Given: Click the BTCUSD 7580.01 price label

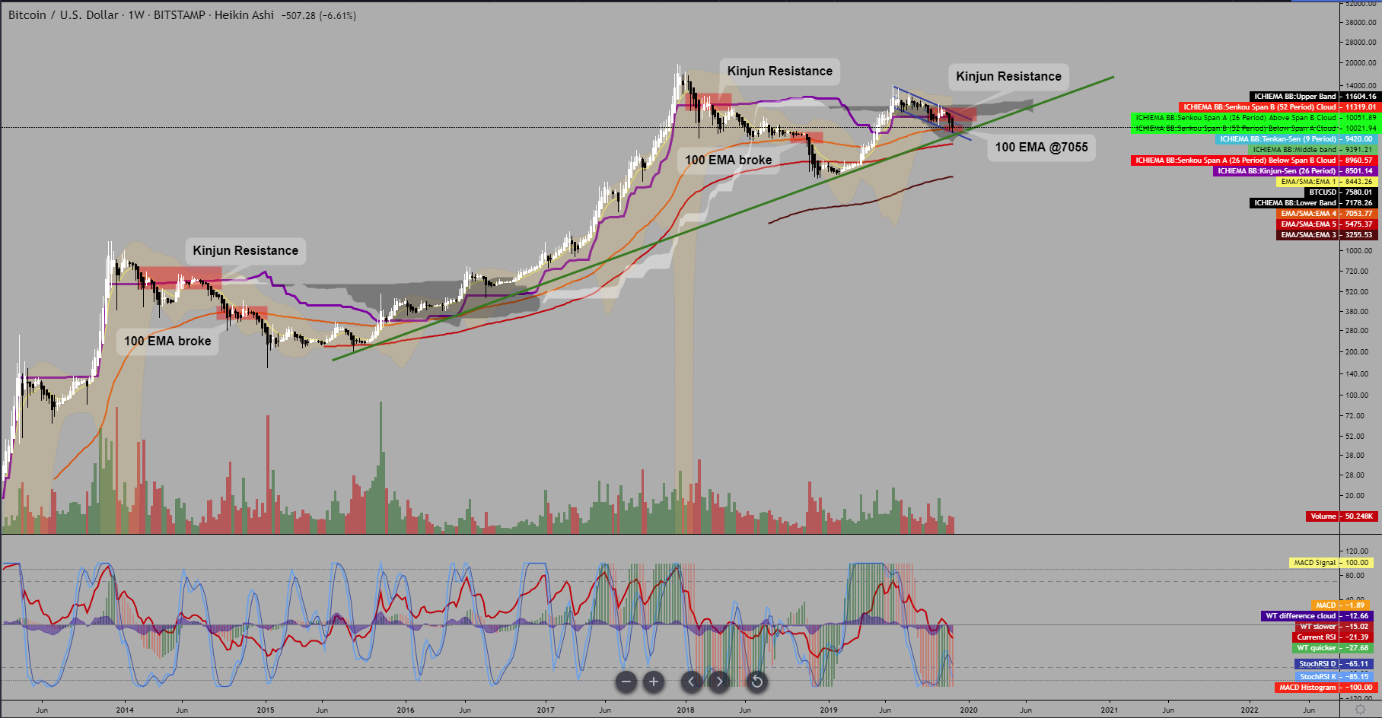Looking at the screenshot, I should point(1341,192).
